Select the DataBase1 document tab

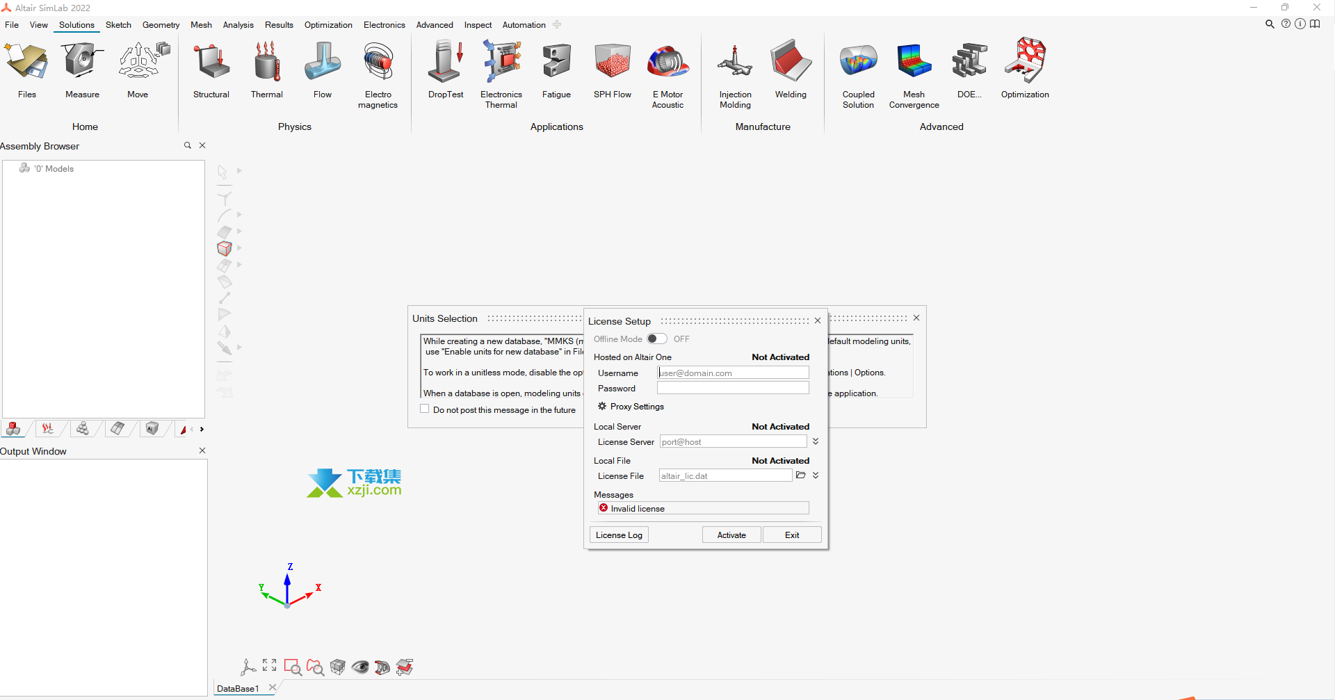click(238, 688)
